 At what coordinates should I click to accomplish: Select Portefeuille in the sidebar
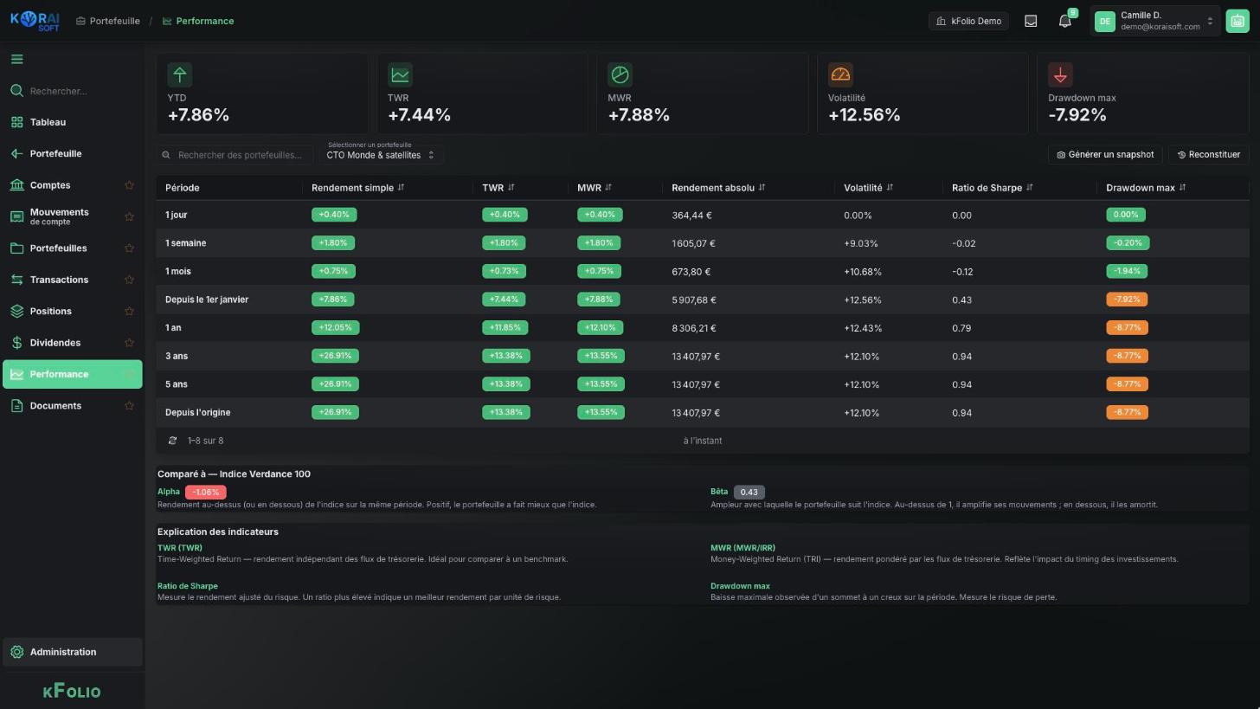pyautogui.click(x=73, y=154)
